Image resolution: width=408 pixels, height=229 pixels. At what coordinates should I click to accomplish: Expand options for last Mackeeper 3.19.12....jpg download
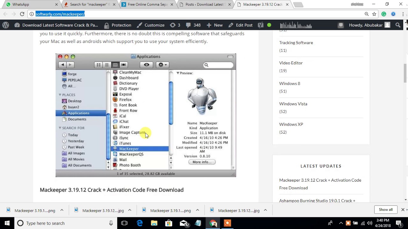tap(266, 210)
